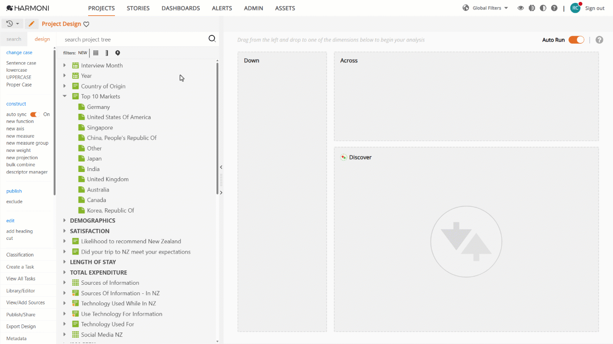Click the Sign out link
613x344 pixels.
coord(595,8)
